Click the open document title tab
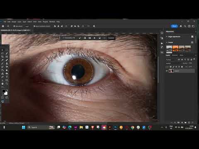The image size is (199, 149). click(x=15, y=30)
